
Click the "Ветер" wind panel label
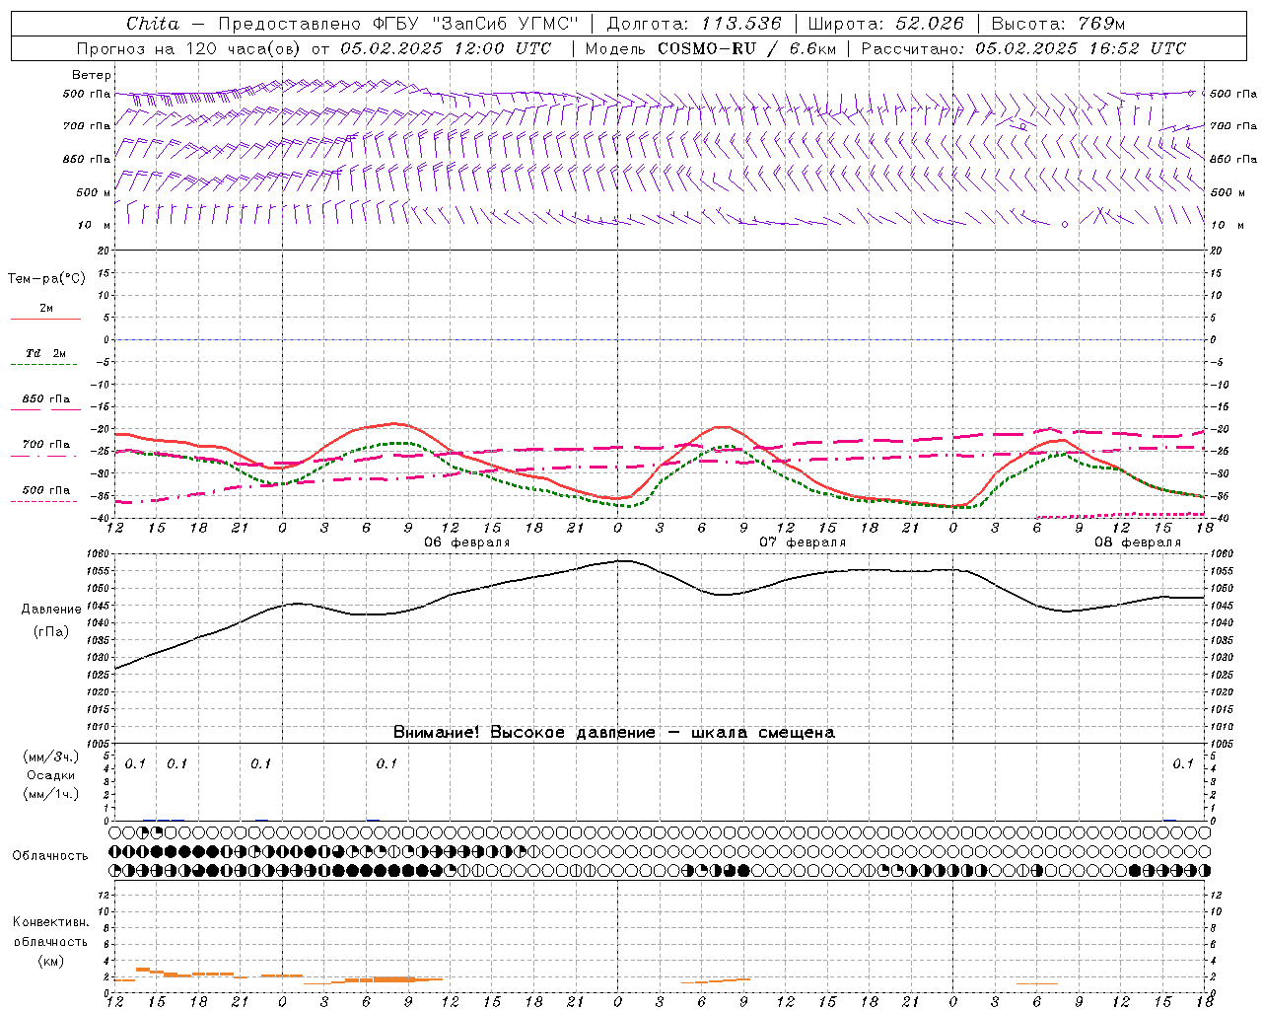click(92, 75)
